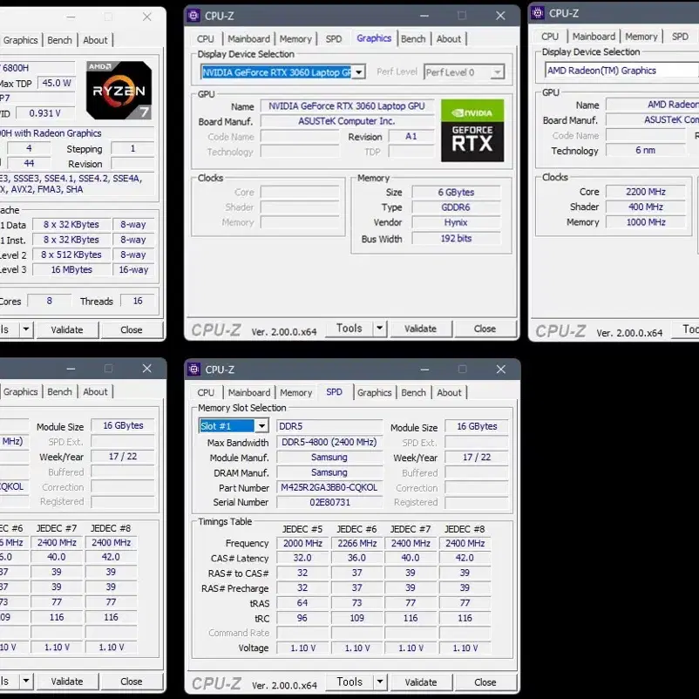Click the Module Manuf. value Samsung

click(329, 457)
